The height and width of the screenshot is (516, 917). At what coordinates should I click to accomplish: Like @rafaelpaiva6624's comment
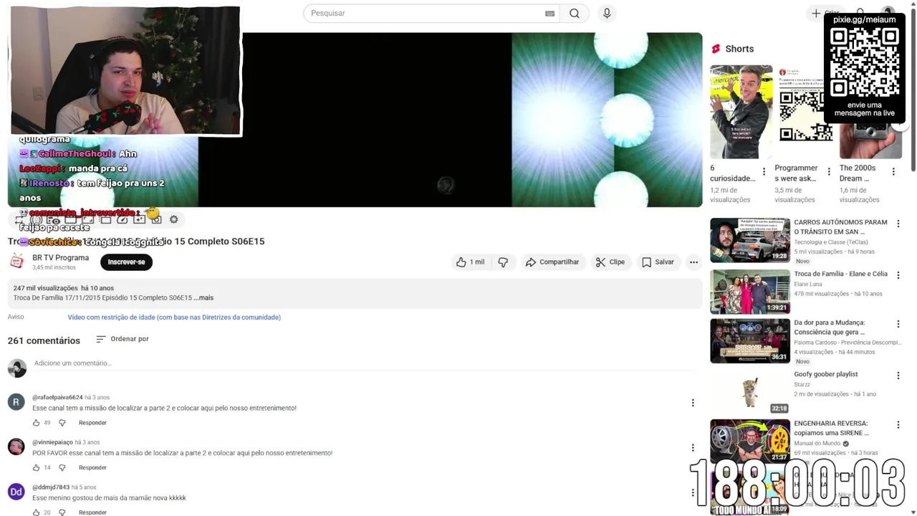point(36,423)
